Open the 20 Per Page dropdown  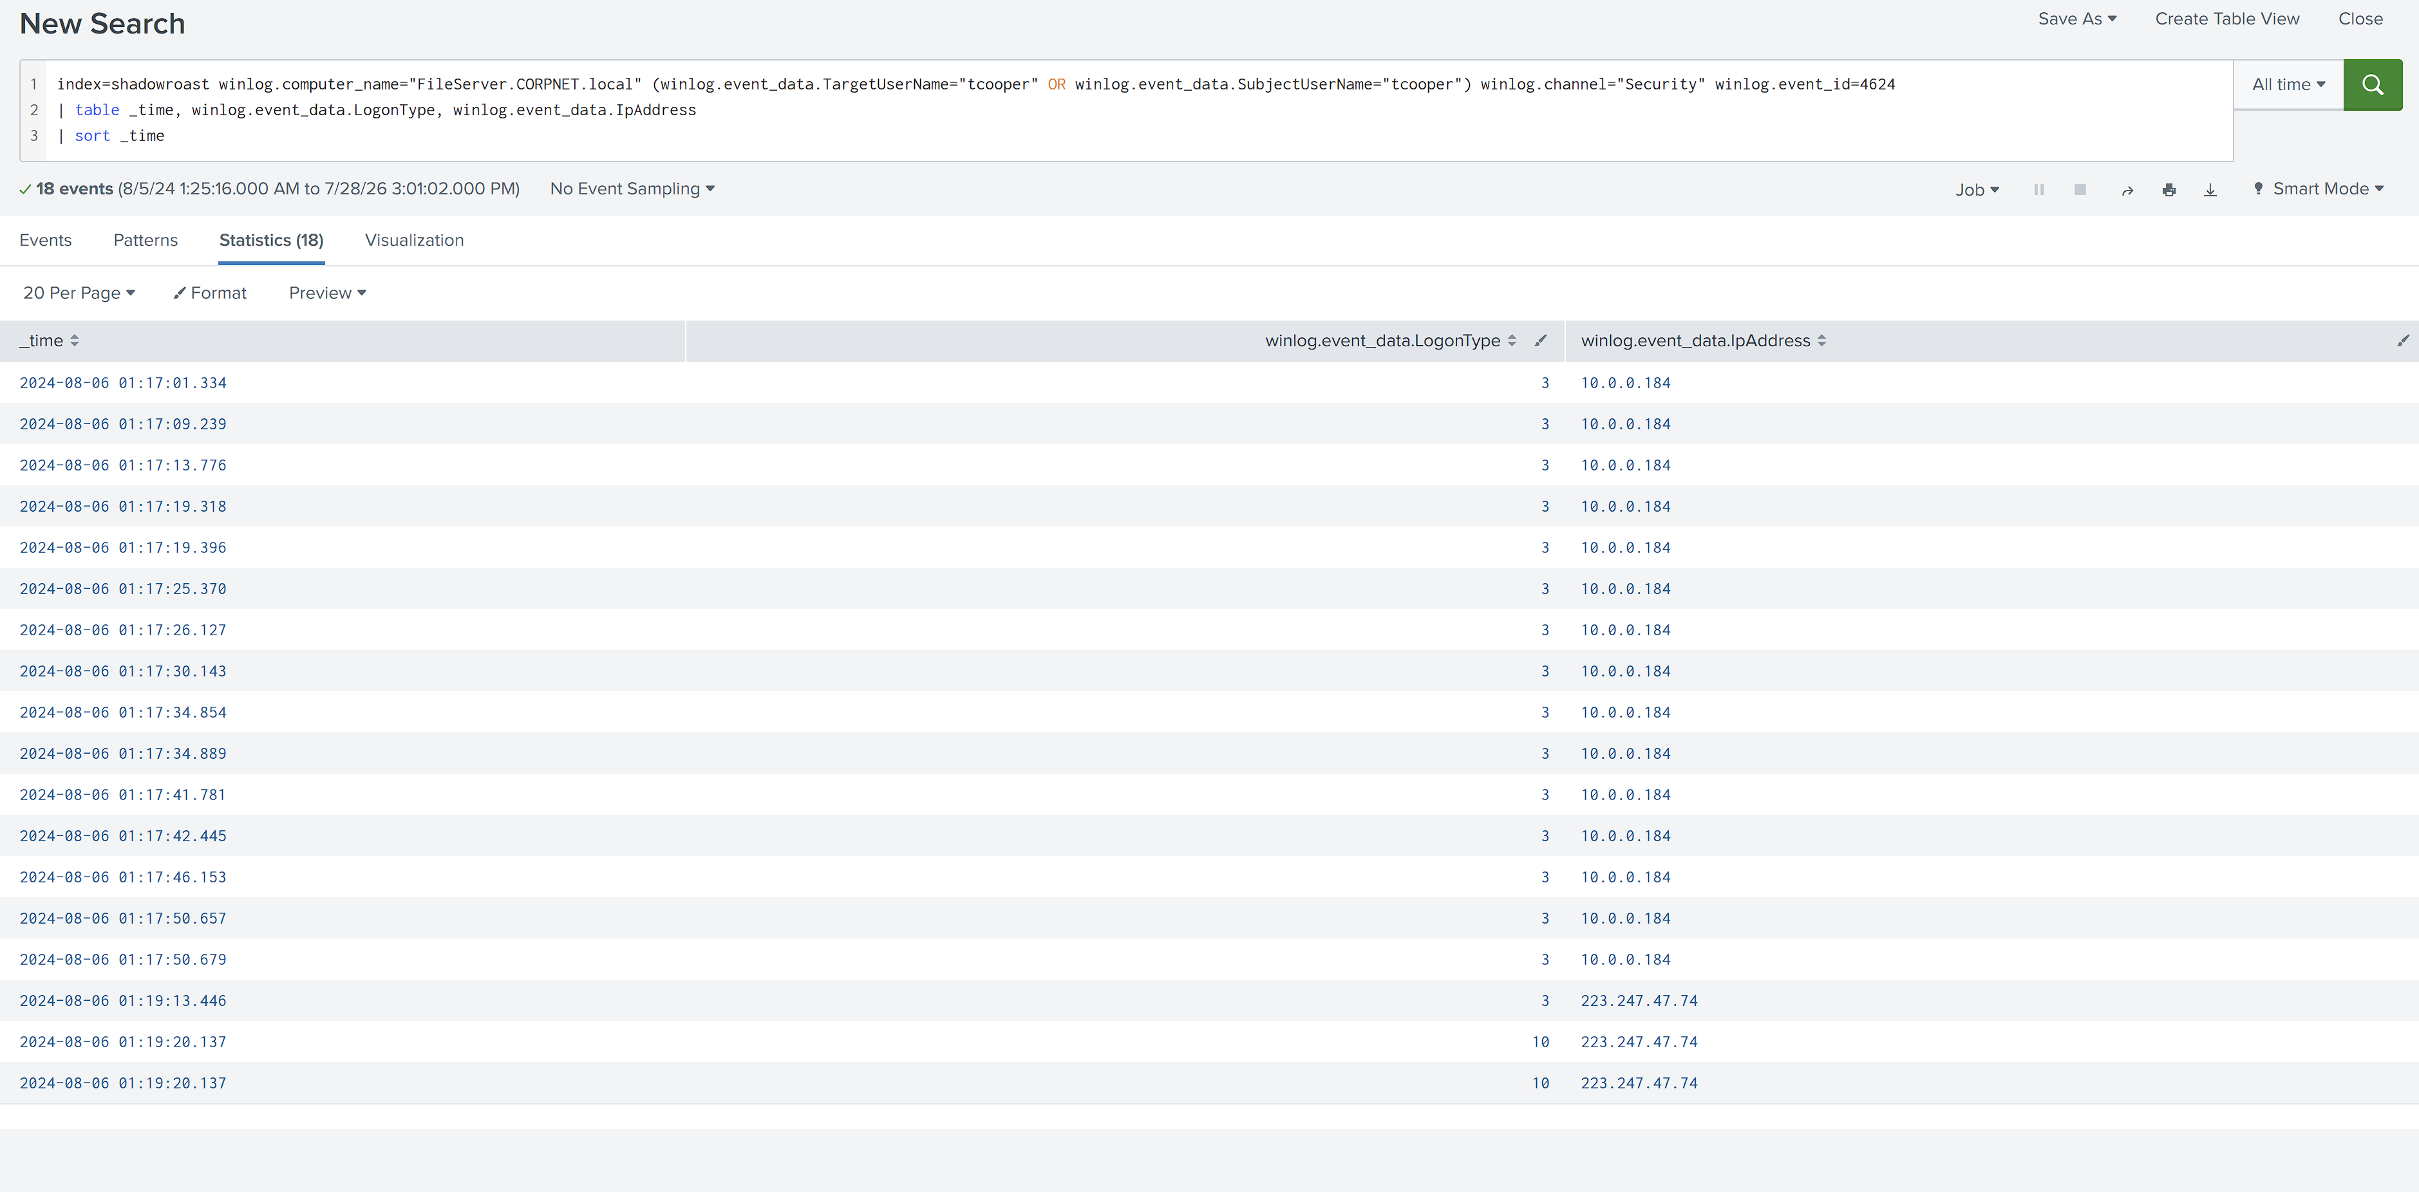coord(79,293)
